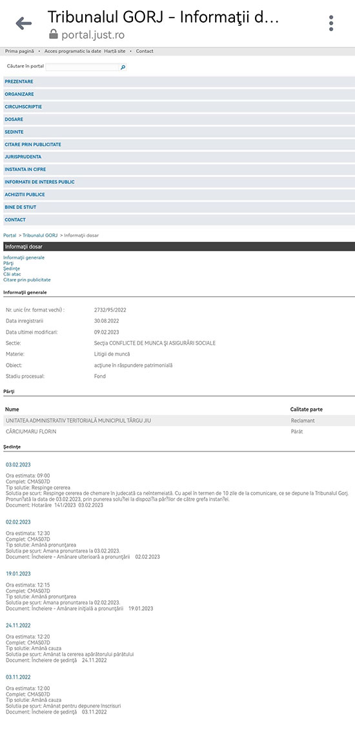Open the Prima pagină link
355x731 pixels.
tap(19, 51)
